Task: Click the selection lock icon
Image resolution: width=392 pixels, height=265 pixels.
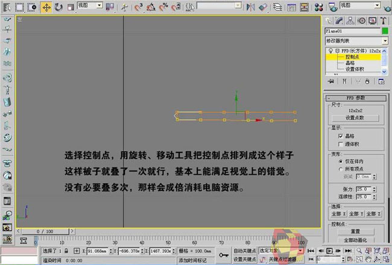Action: (x=66, y=251)
